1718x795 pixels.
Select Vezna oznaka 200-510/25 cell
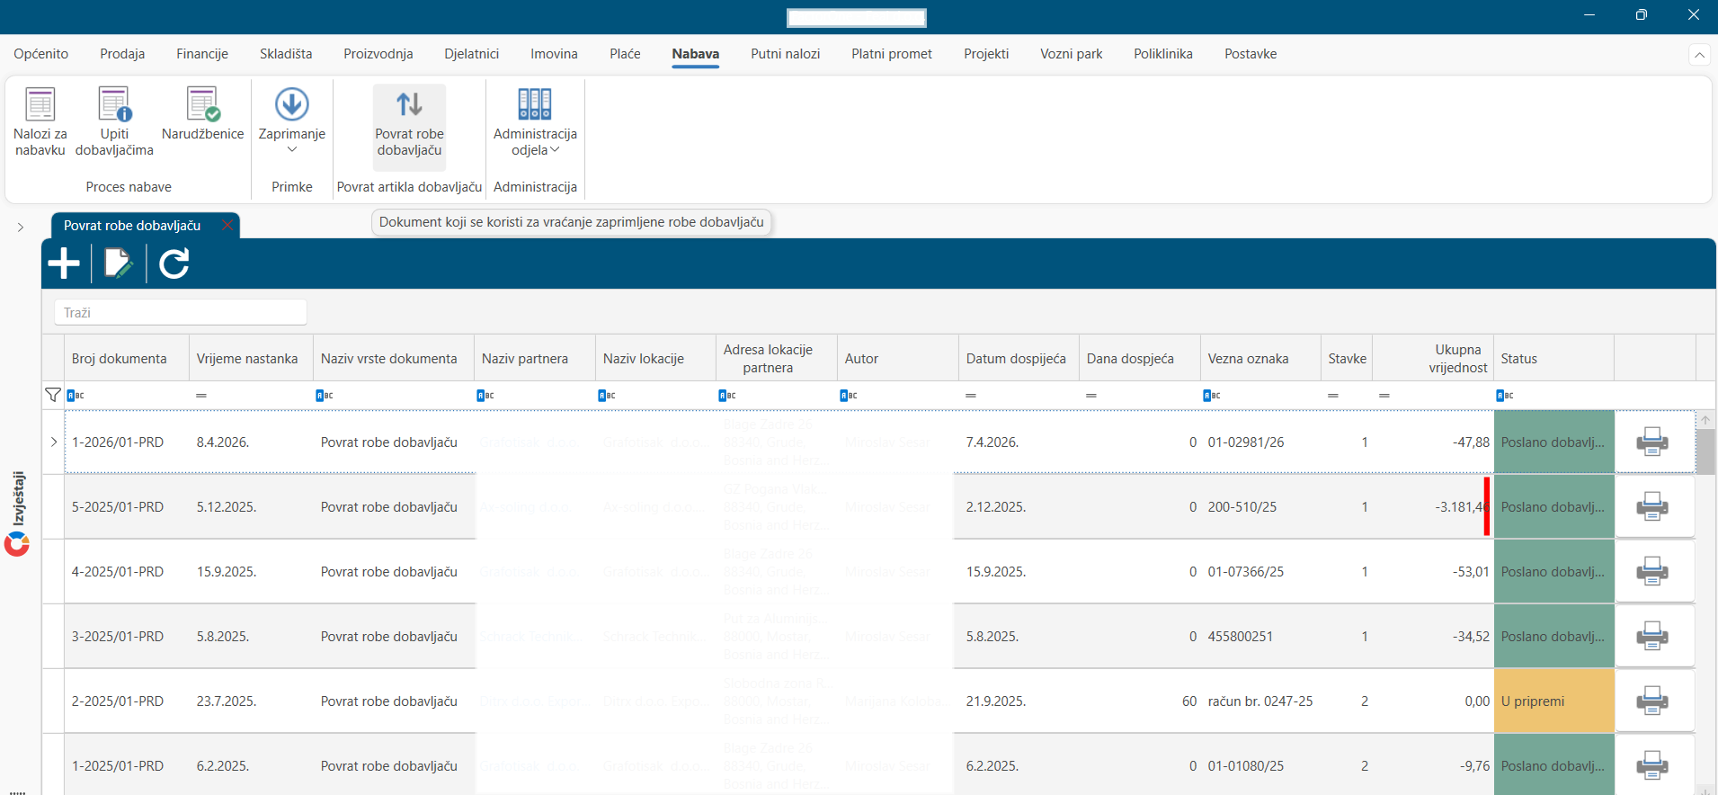tap(1260, 506)
